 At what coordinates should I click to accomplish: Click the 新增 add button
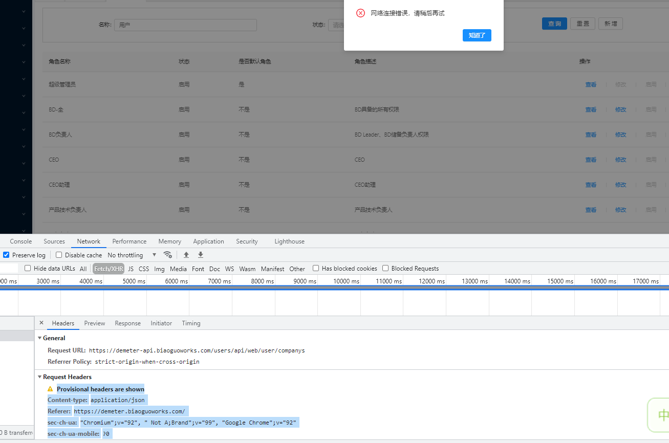point(611,24)
